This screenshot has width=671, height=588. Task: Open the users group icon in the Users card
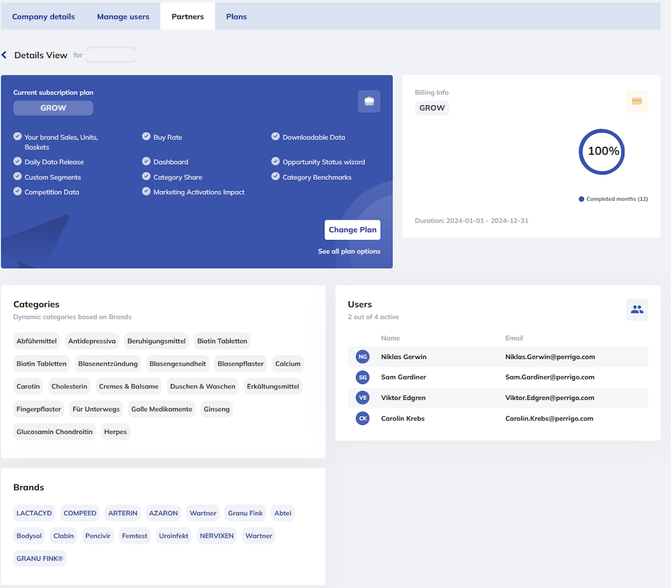point(637,309)
